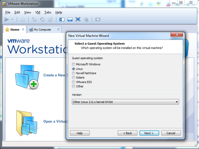Click the wizard Help button
The image size is (199, 149).
tap(80, 133)
